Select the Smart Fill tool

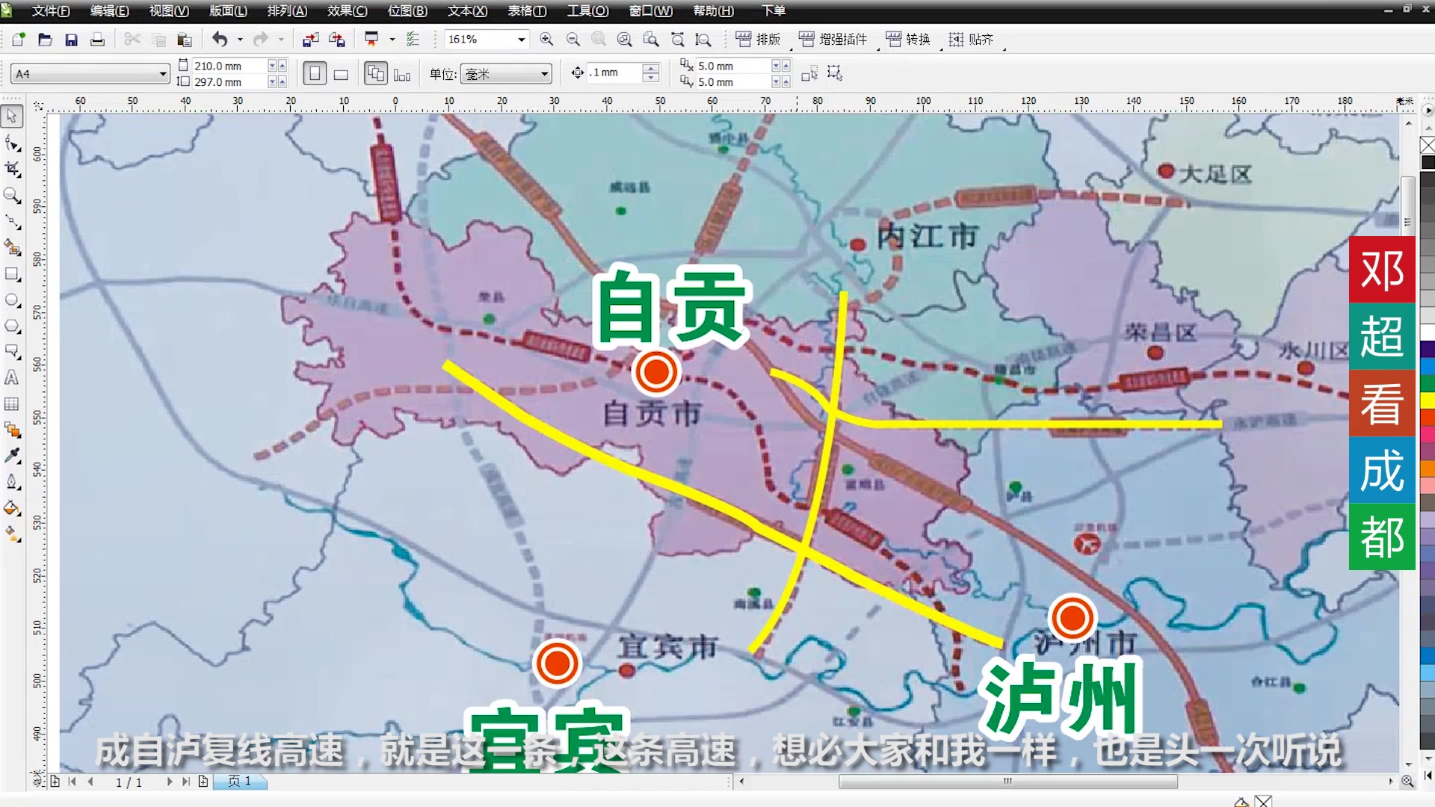(x=12, y=247)
